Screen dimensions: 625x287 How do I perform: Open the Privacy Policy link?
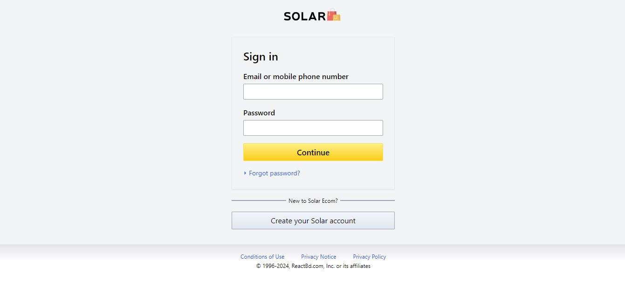coord(370,257)
